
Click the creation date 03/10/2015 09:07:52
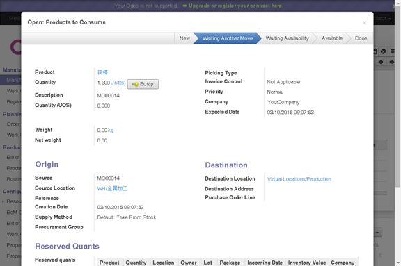click(x=120, y=208)
